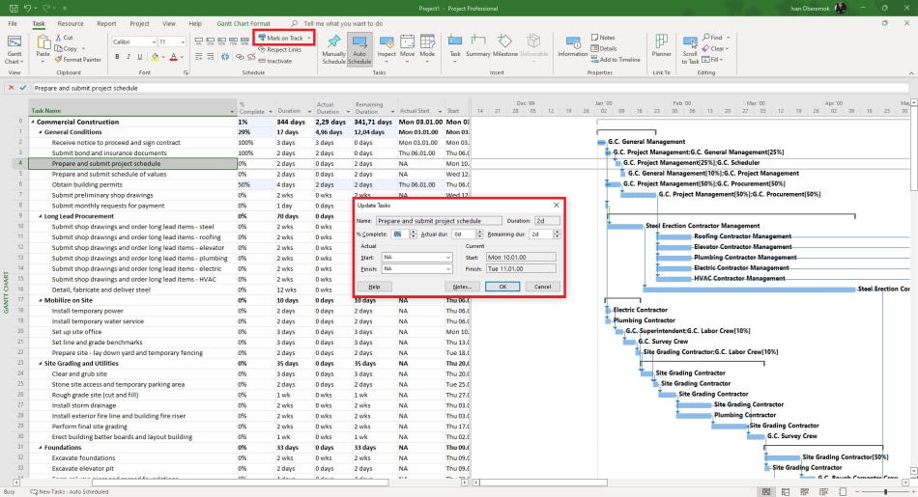Open the Gantt Chart view button
The width and height of the screenshot is (918, 497).
coord(14,49)
